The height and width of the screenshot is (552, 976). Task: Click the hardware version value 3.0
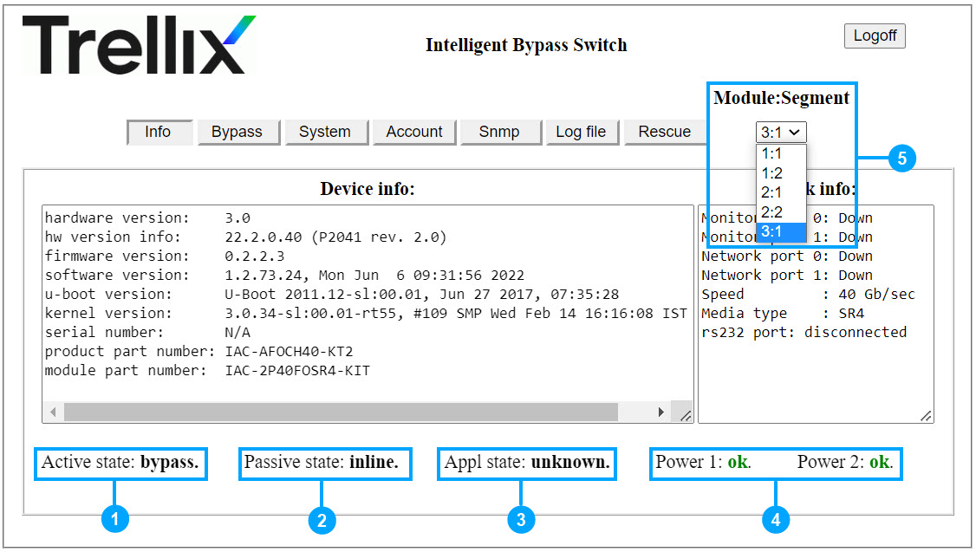(x=237, y=218)
